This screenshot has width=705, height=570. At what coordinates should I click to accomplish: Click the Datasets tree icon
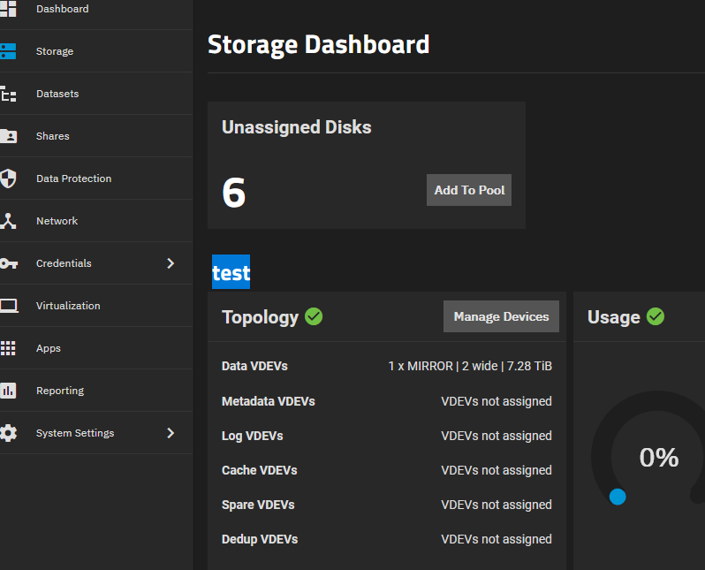point(8,94)
